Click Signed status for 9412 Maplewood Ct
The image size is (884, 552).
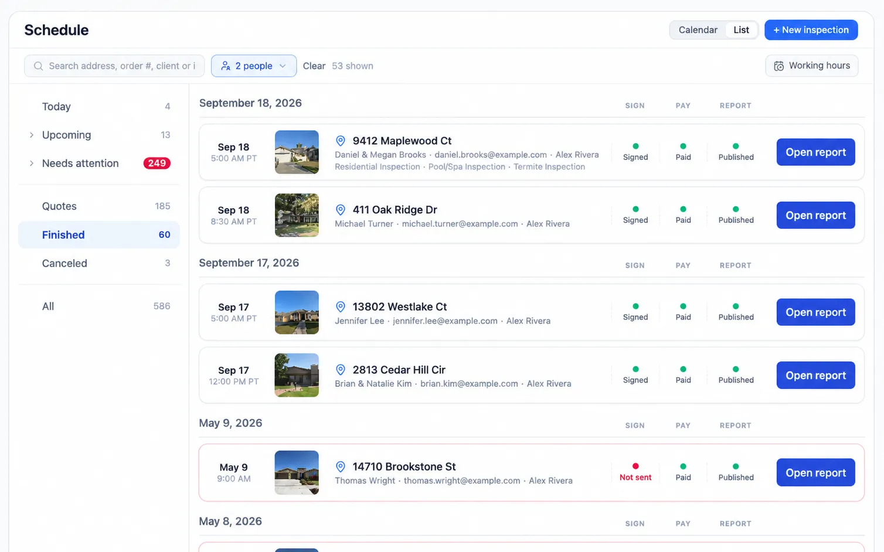click(635, 152)
